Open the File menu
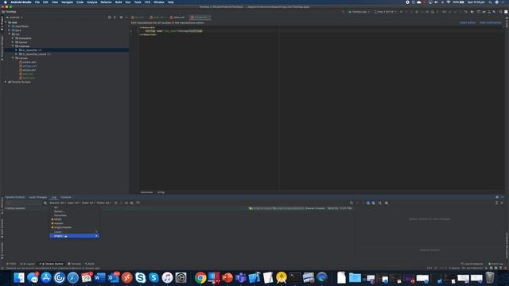Viewport: 509px width, 286px height. tap(37, 2)
